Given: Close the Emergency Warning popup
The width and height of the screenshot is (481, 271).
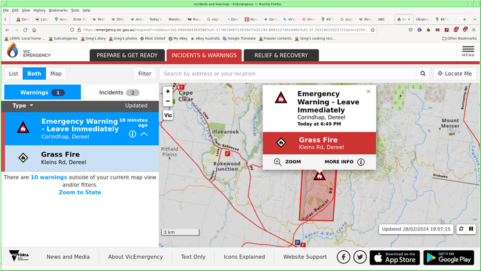Looking at the screenshot, I should pyautogui.click(x=369, y=92).
